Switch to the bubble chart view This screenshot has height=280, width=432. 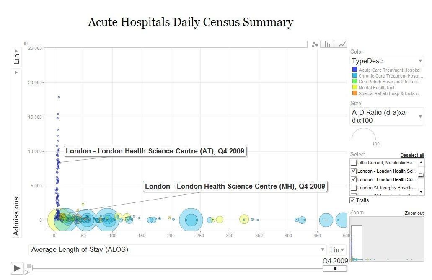(x=315, y=44)
